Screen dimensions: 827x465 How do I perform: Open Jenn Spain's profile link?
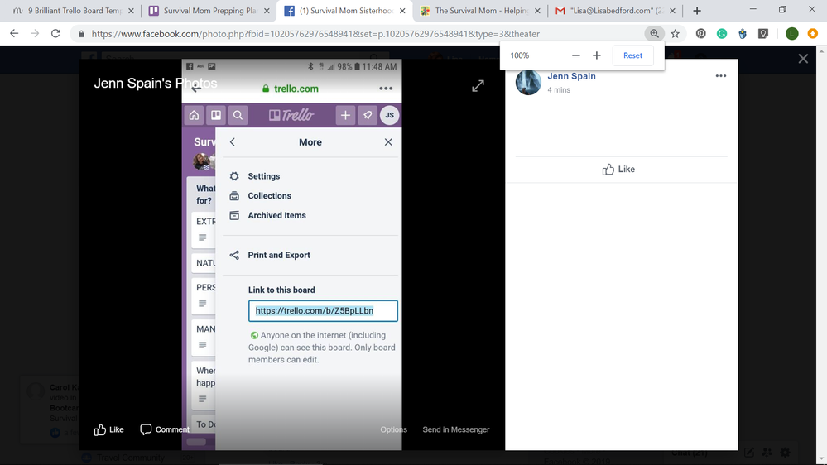[571, 76]
